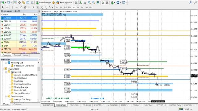Open the BTCUSD,H1 chart tab
This screenshot has height=111, width=198.
coord(161,105)
